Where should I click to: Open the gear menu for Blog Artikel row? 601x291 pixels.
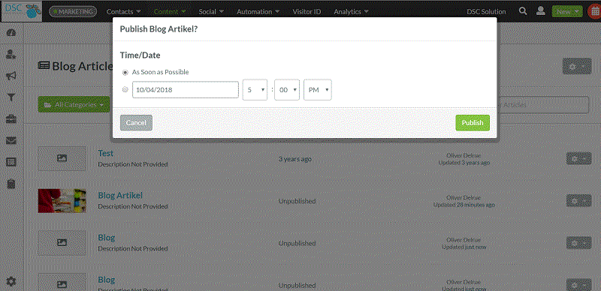click(x=578, y=201)
